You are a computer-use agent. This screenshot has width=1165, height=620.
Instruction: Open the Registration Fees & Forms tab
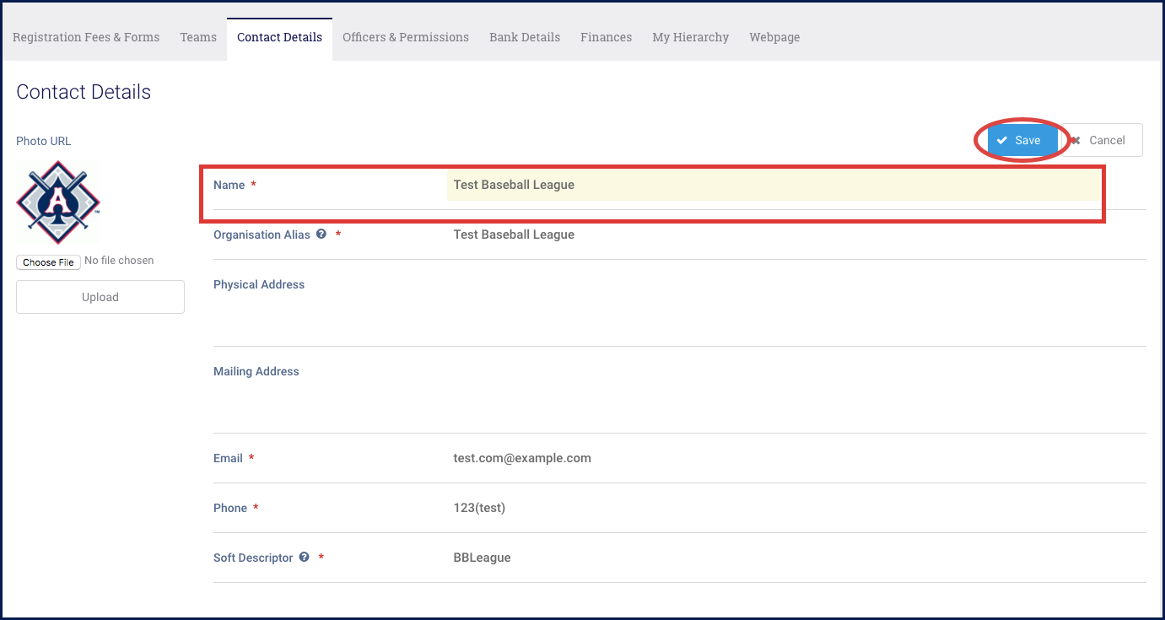[x=86, y=37]
